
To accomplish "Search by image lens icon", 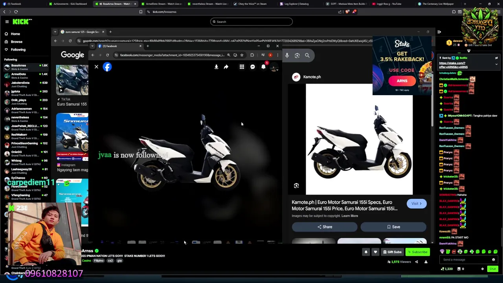I will pos(297,55).
